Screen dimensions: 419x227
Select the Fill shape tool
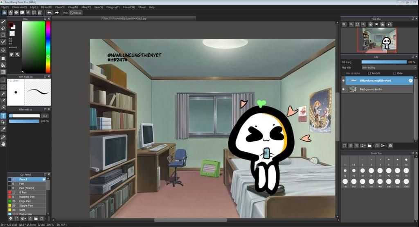[x=3, y=58]
